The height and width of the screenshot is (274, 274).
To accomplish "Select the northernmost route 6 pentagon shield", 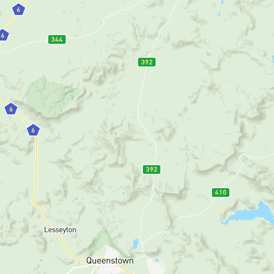I will 19,9.
